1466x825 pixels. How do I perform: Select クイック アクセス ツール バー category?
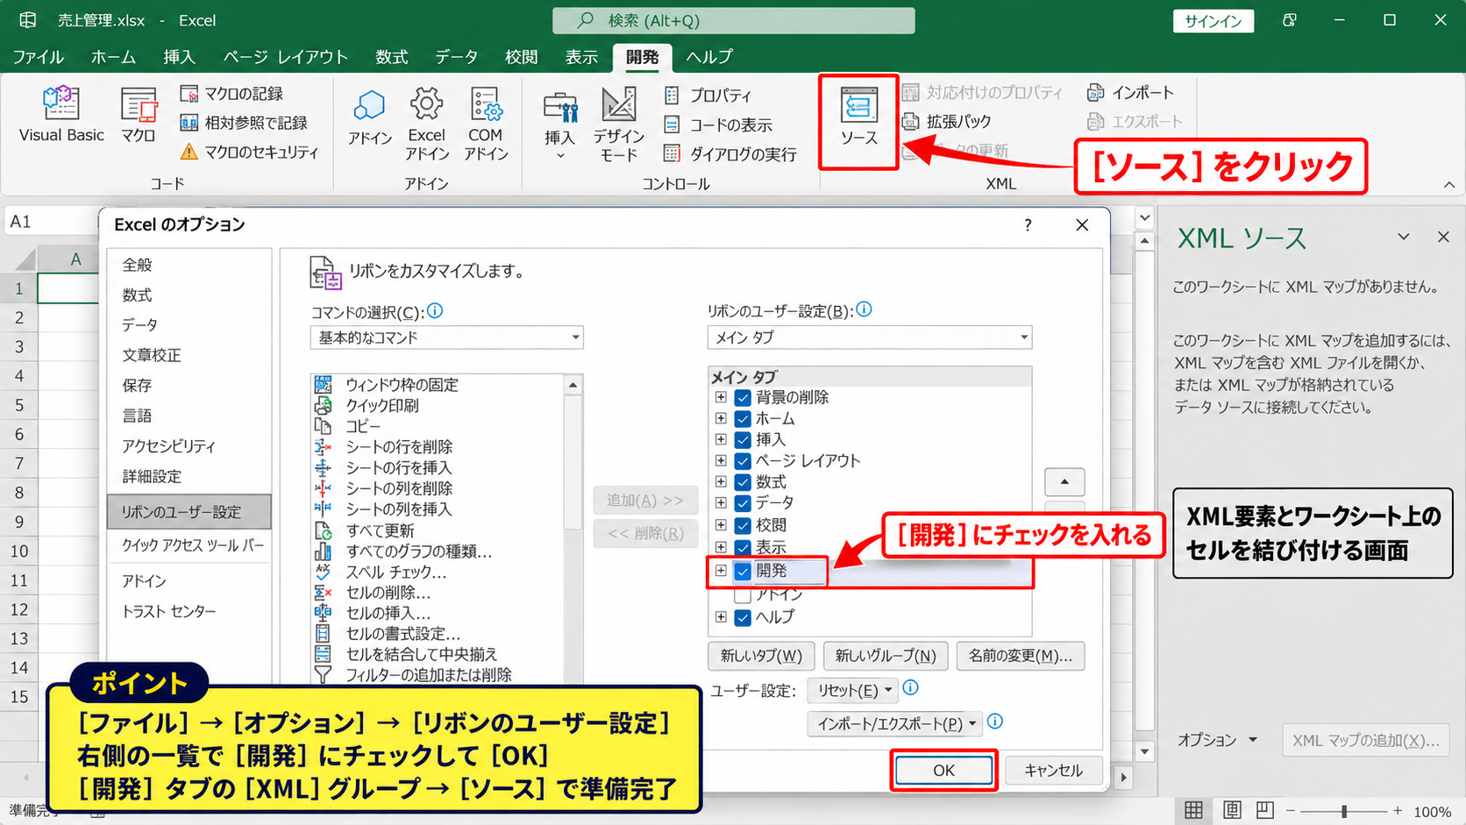[x=191, y=545]
